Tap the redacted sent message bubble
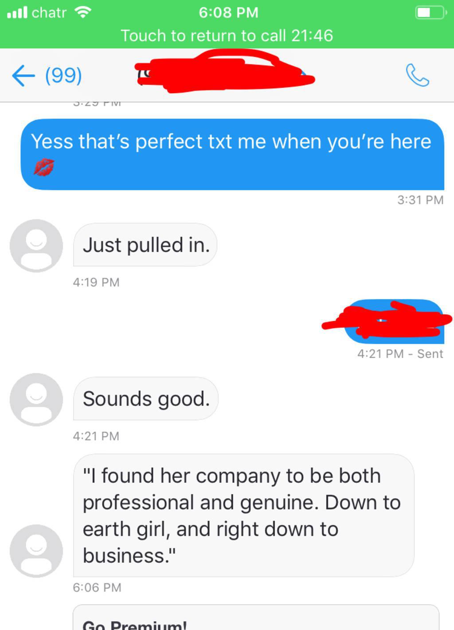The height and width of the screenshot is (630, 454). point(394,321)
